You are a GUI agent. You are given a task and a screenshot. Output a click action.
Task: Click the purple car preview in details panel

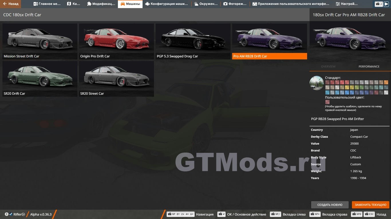(x=350, y=41)
